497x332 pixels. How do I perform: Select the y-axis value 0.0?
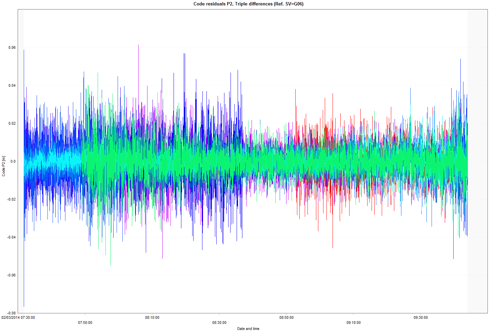(13, 161)
